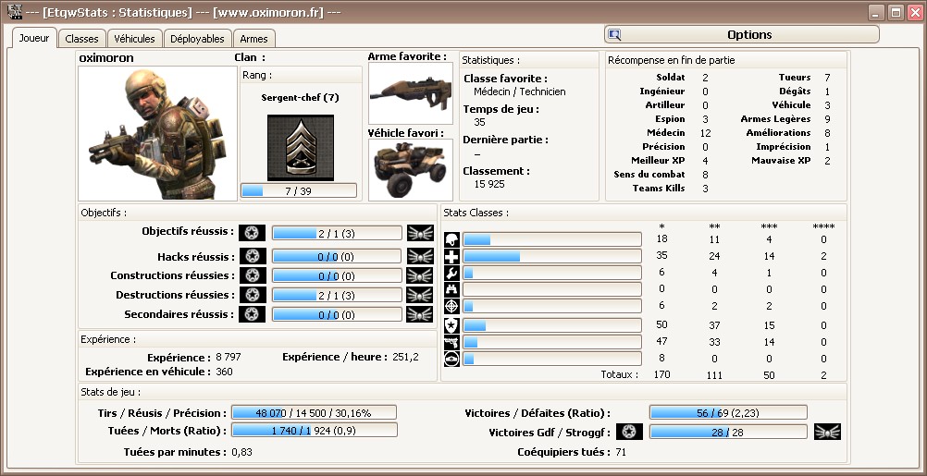This screenshot has width=927, height=476.
Task: Select the Armes tab
Action: (x=253, y=39)
